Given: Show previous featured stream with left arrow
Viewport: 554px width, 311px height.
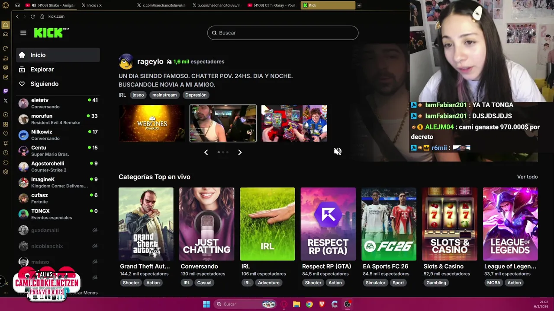Looking at the screenshot, I should click(x=206, y=152).
